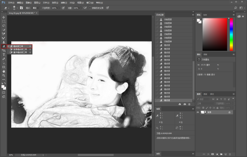The height and width of the screenshot is (157, 247).
Task: Open the Filter menu
Action: [x=64, y=3]
